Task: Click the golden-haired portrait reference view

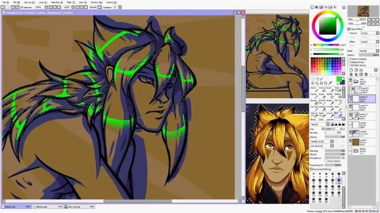Action: pyautogui.click(x=277, y=154)
